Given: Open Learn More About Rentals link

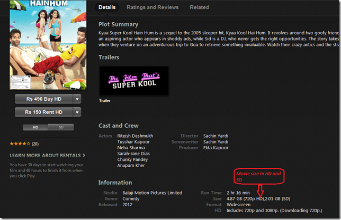Looking at the screenshot, I should [48, 156].
